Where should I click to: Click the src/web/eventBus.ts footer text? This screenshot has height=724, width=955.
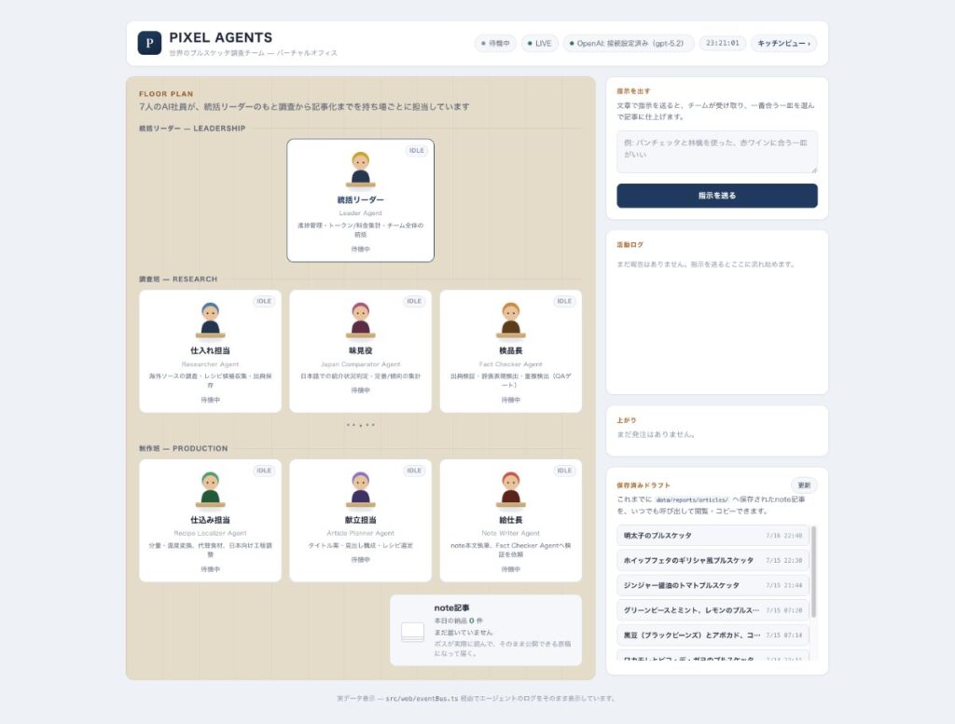(422, 699)
